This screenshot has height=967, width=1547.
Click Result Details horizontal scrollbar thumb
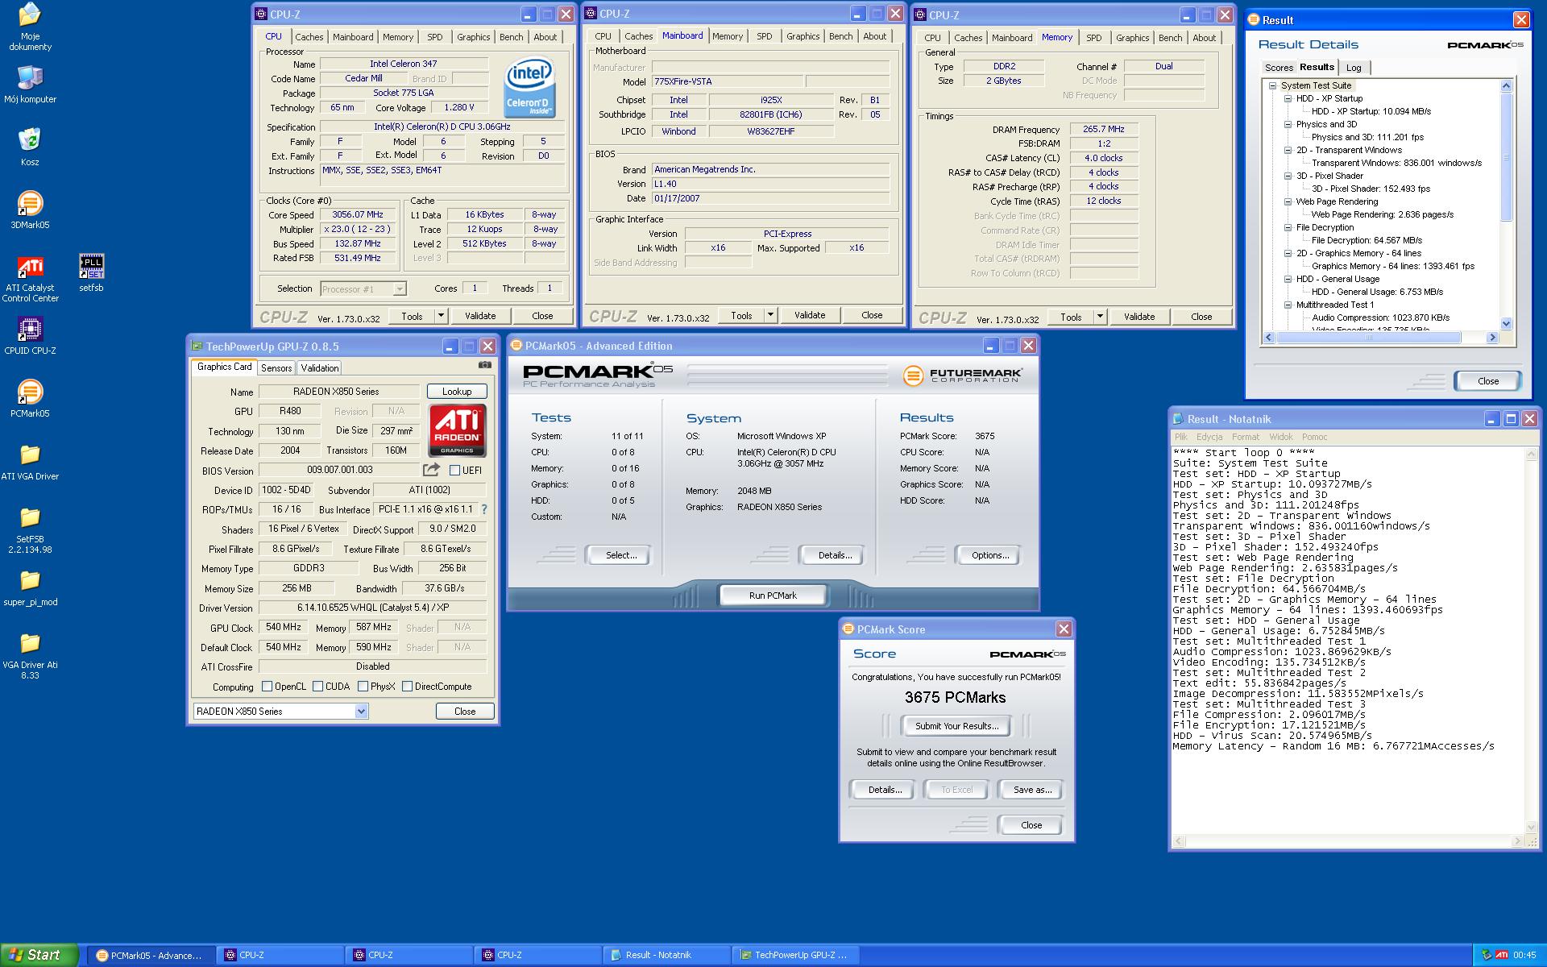coord(1368,338)
